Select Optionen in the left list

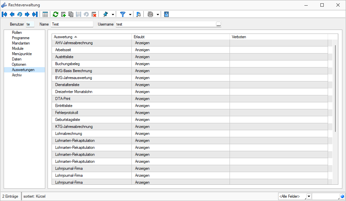19,64
